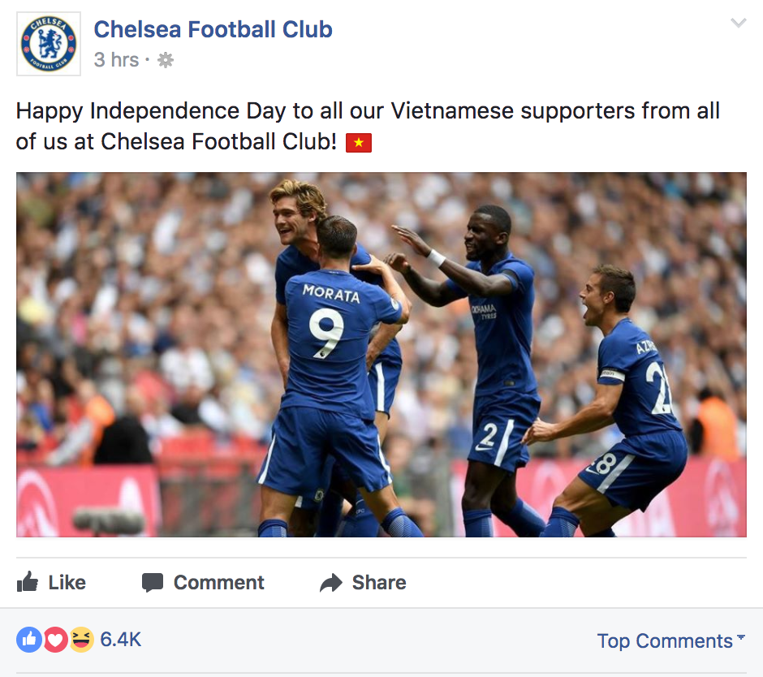Click the Vietnam flag emoji in the post
This screenshot has width=763, height=677.
357,142
